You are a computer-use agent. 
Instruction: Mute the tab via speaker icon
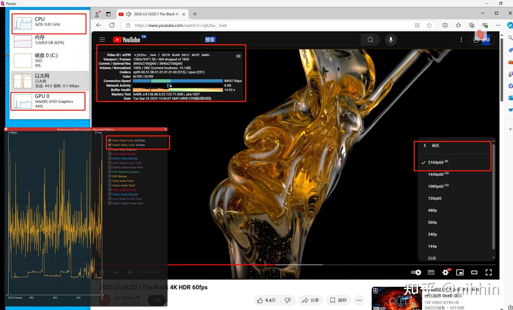pos(129,14)
